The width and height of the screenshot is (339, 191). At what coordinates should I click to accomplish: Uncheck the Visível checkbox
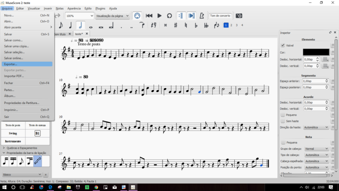[283, 45]
